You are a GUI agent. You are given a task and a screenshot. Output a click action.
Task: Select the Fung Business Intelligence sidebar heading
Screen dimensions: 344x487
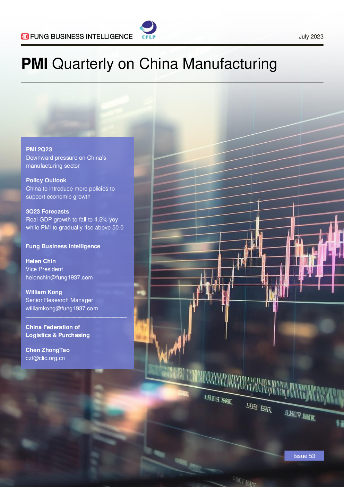pos(63,246)
